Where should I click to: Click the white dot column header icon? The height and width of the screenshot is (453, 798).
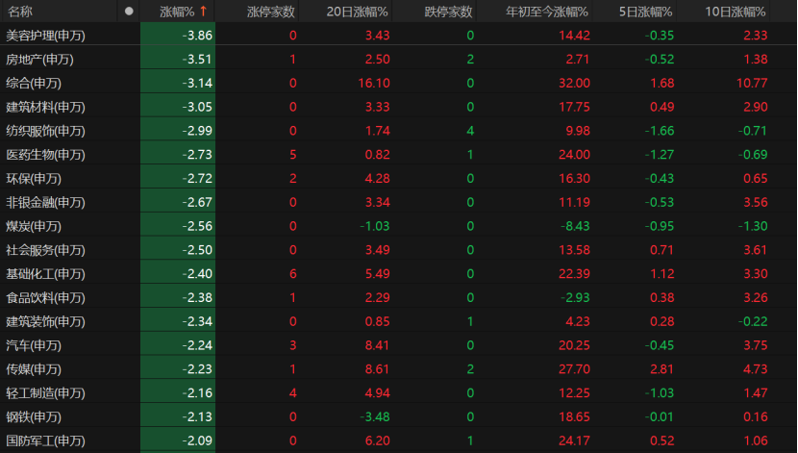[x=129, y=12]
